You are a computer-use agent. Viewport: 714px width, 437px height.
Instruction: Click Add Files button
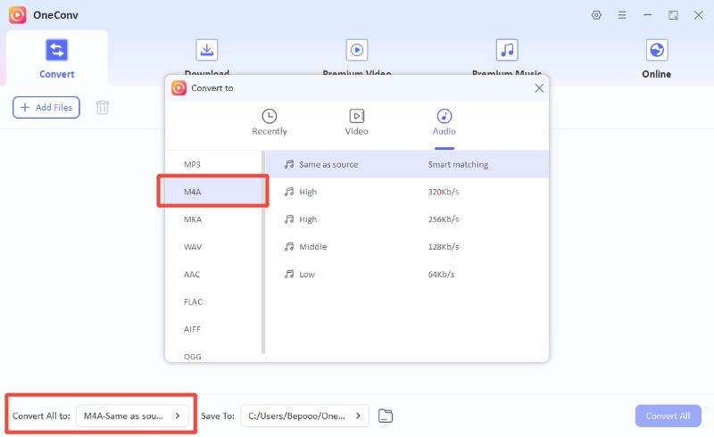tap(46, 107)
